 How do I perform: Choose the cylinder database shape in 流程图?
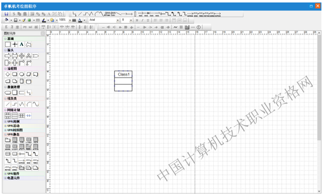coord(29,81)
